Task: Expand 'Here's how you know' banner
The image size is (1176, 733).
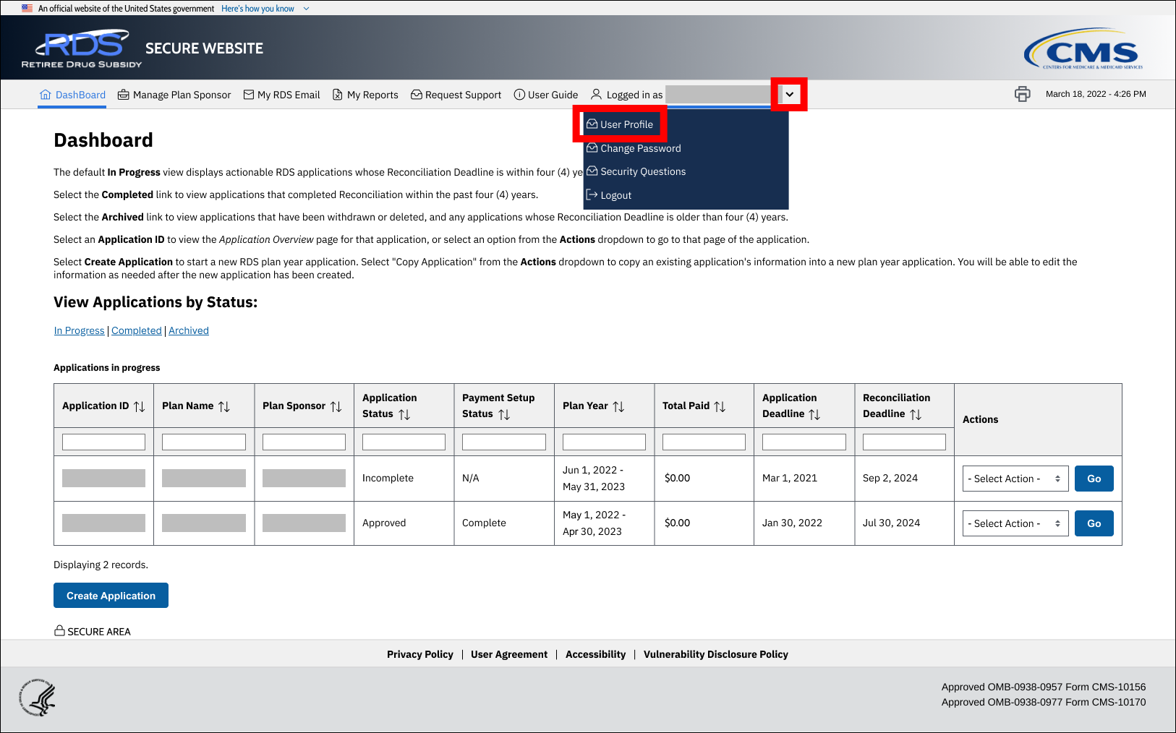Action: pyautogui.click(x=265, y=9)
